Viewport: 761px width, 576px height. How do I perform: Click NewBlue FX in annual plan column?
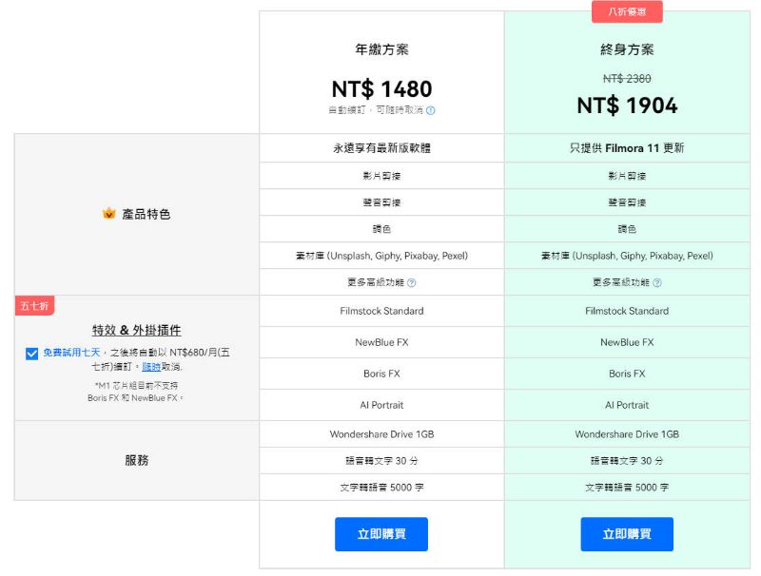click(x=382, y=342)
